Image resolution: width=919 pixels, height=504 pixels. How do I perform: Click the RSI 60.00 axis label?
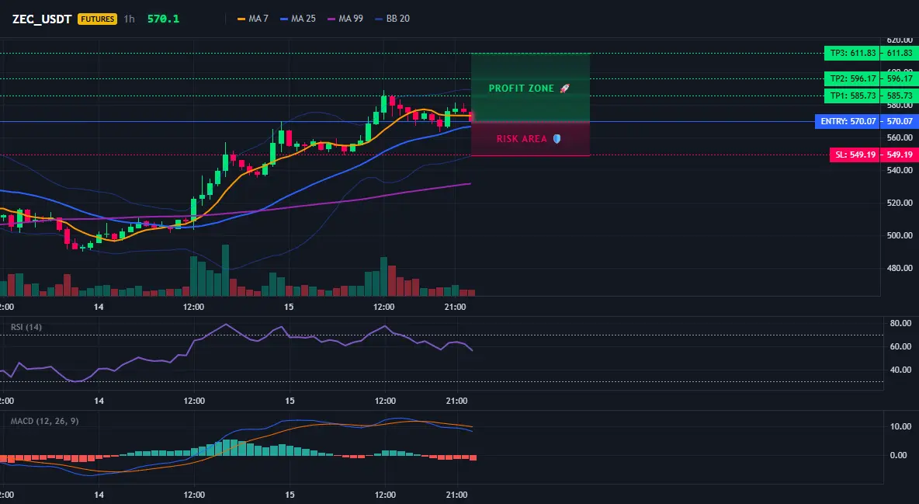click(x=900, y=347)
